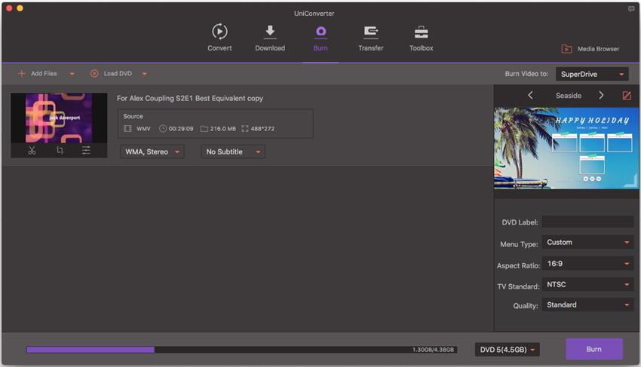Click the purple Burn button
This screenshot has height=367, width=641.
click(x=594, y=349)
